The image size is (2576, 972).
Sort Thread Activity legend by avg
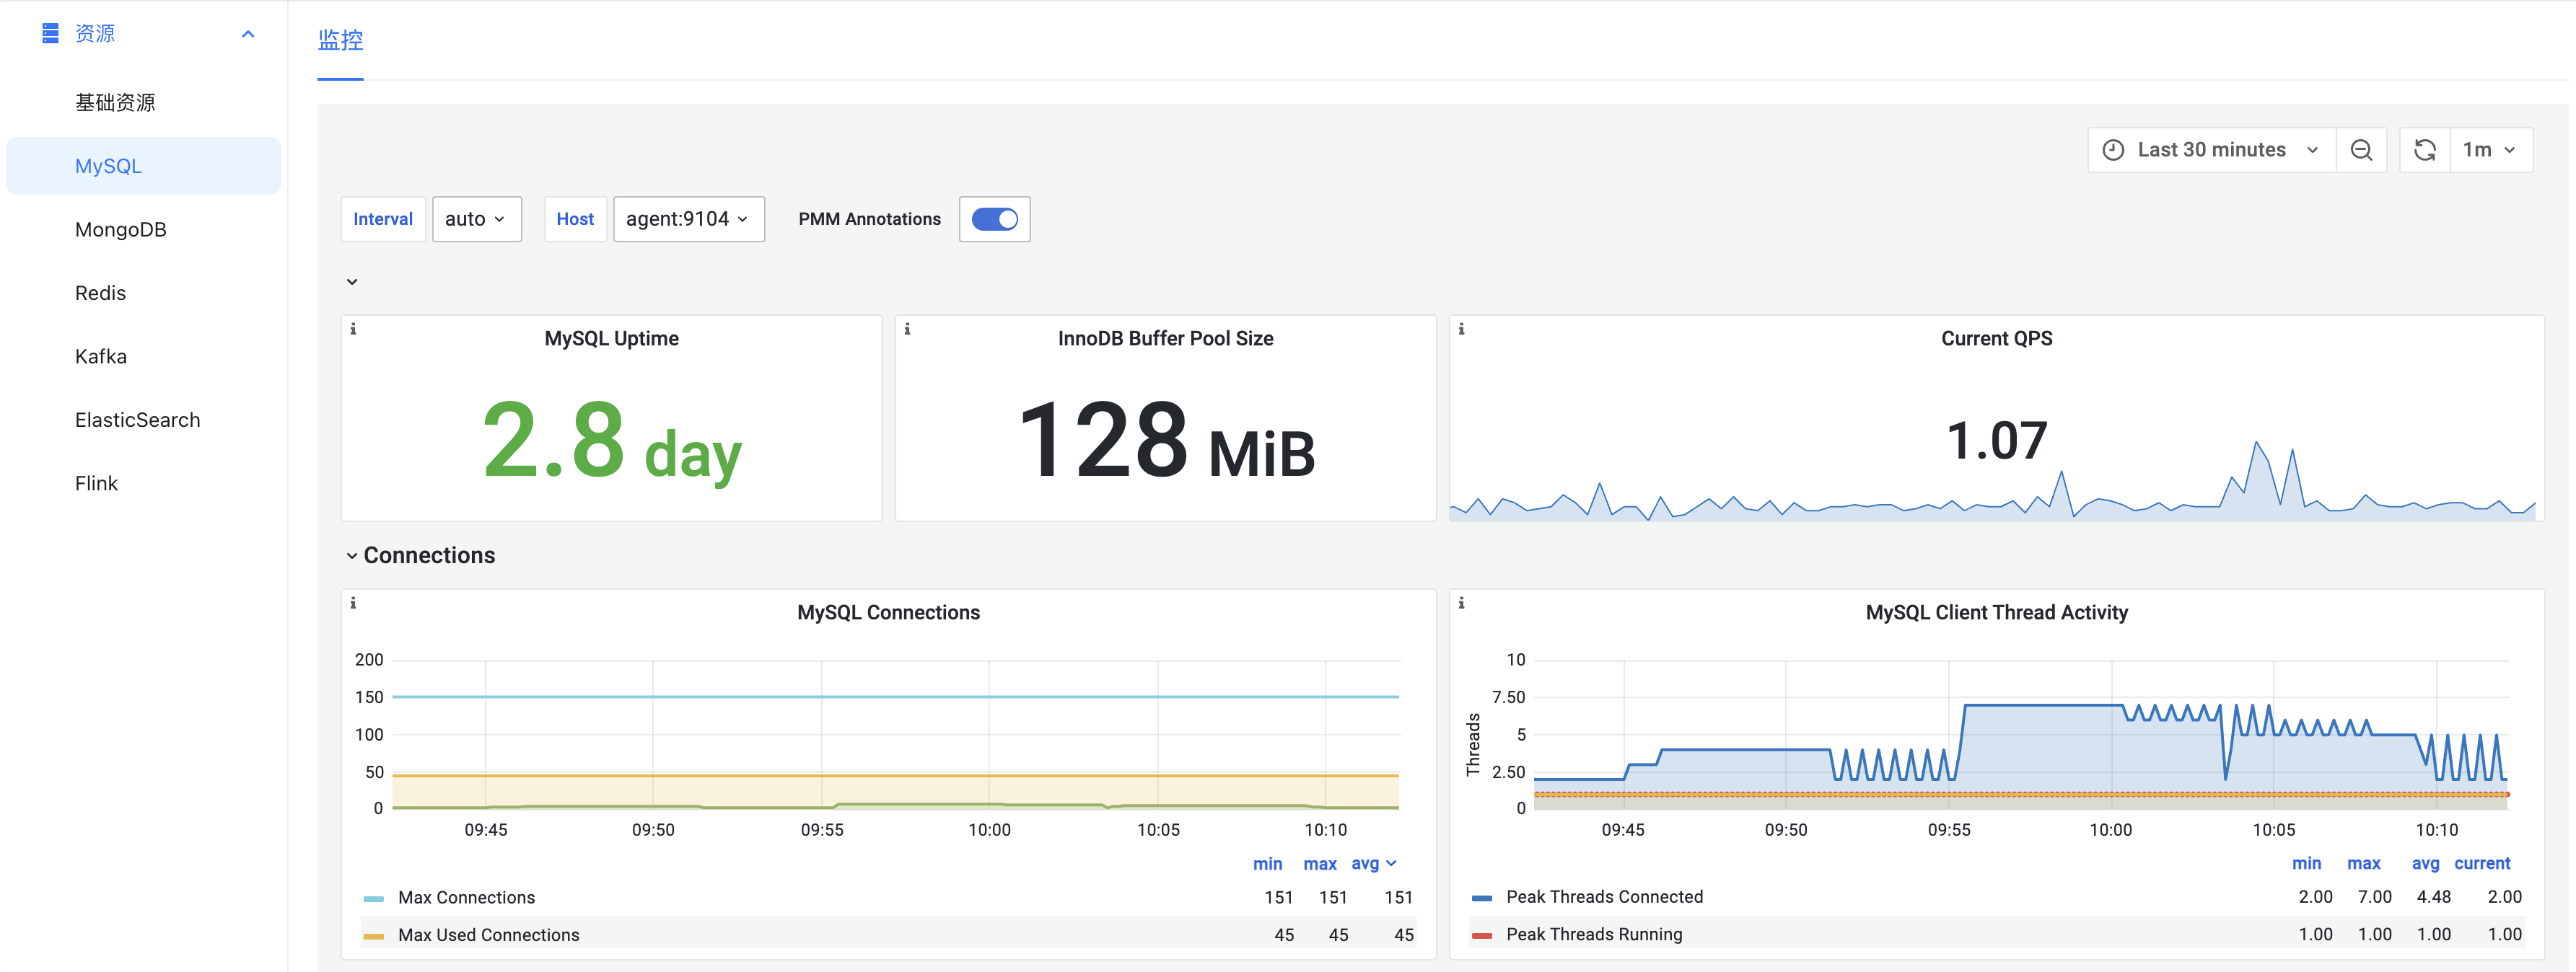pos(2425,863)
